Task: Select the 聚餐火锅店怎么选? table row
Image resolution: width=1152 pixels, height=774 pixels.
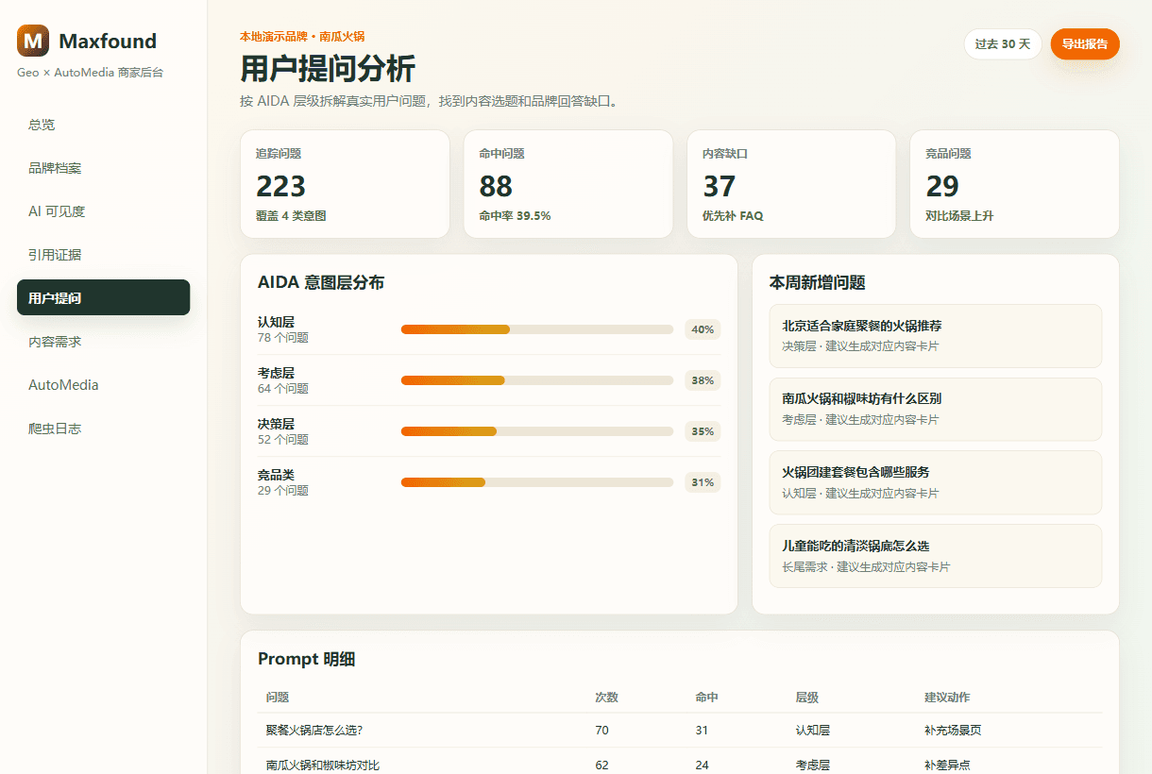Action: click(680, 731)
